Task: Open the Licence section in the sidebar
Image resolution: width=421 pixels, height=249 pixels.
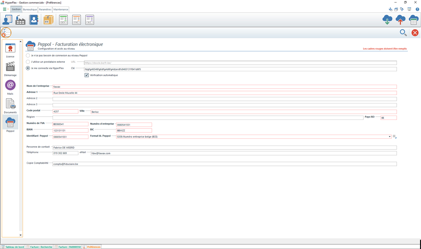Action: tap(10, 50)
